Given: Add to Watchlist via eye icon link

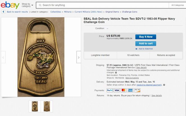Looking at the screenshot, I should (x=144, y=49).
